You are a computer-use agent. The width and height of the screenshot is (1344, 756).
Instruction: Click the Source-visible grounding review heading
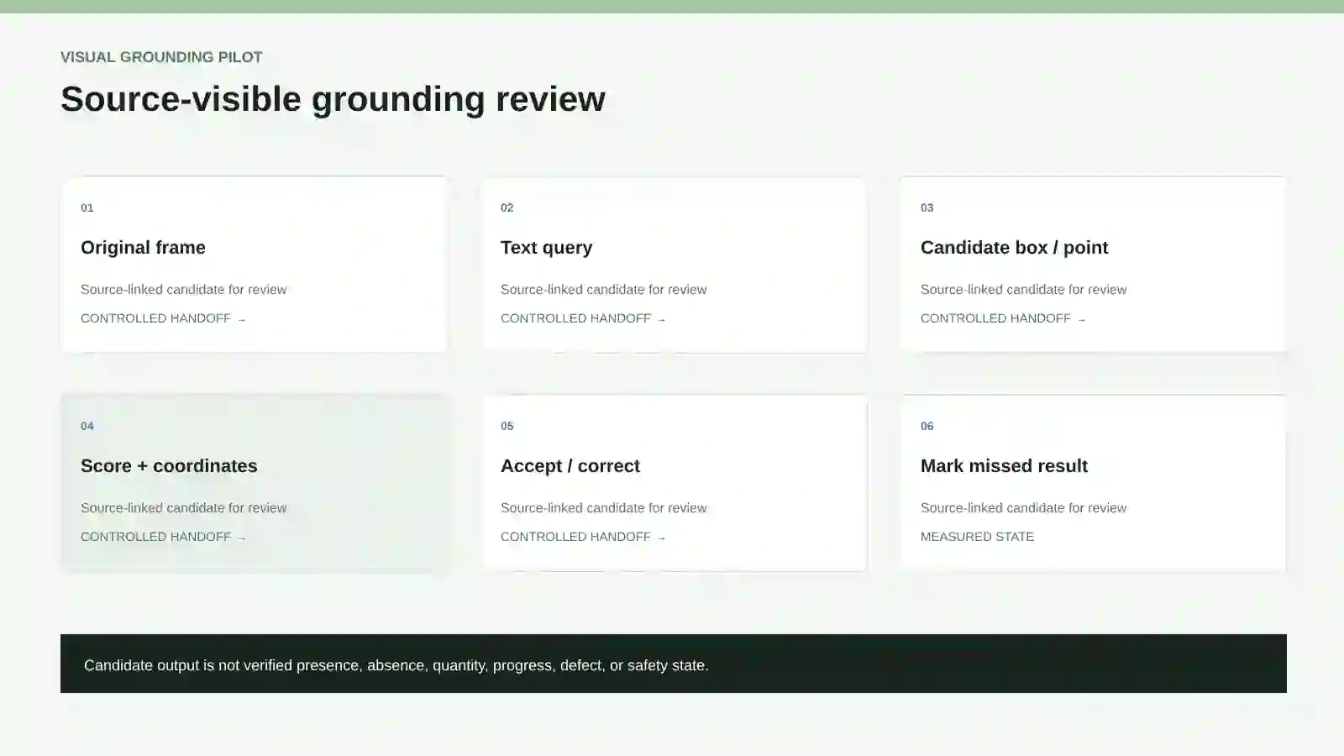pyautogui.click(x=333, y=99)
